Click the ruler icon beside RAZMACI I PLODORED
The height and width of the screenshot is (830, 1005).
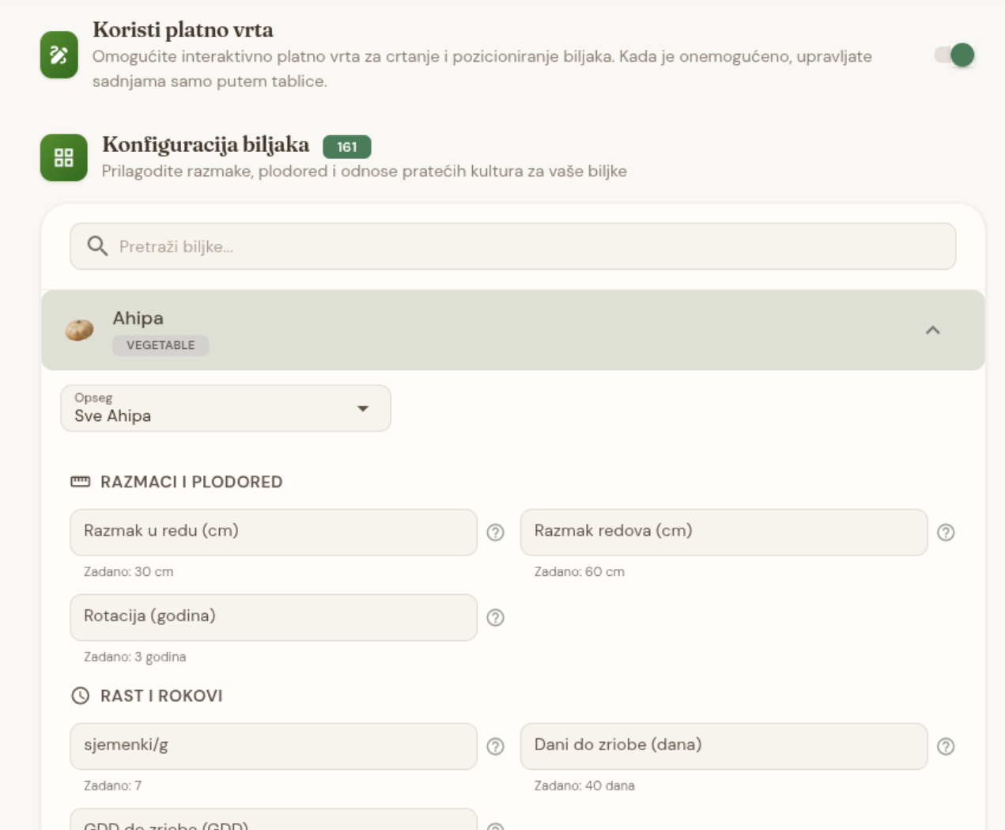(x=81, y=482)
